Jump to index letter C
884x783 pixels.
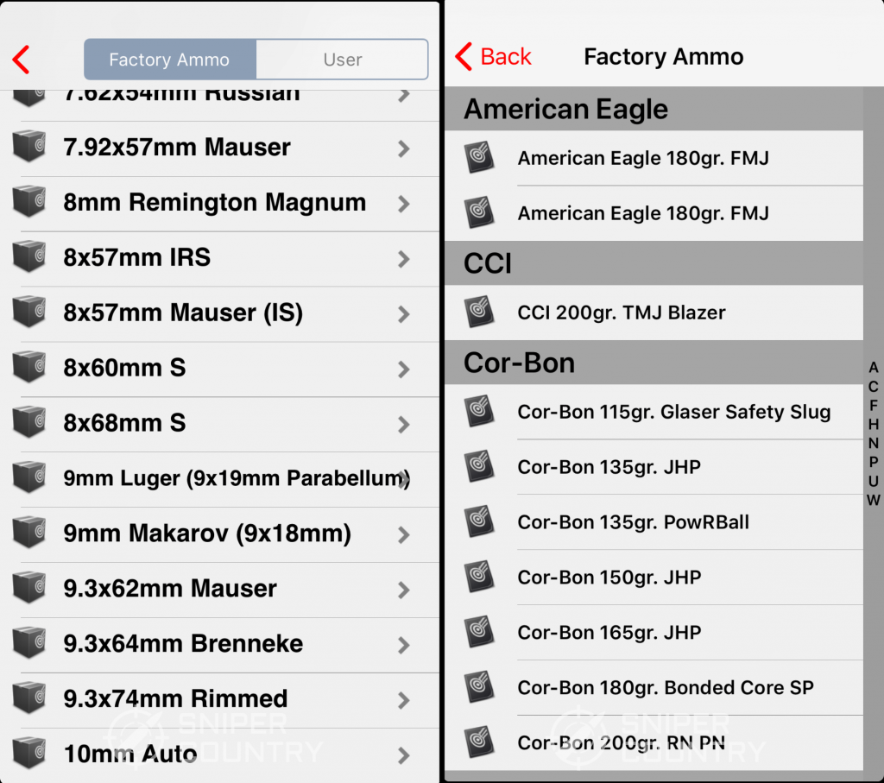point(874,387)
